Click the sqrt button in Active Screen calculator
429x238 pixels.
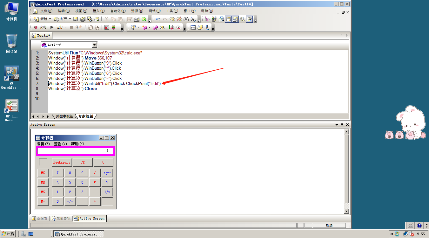coord(107,173)
